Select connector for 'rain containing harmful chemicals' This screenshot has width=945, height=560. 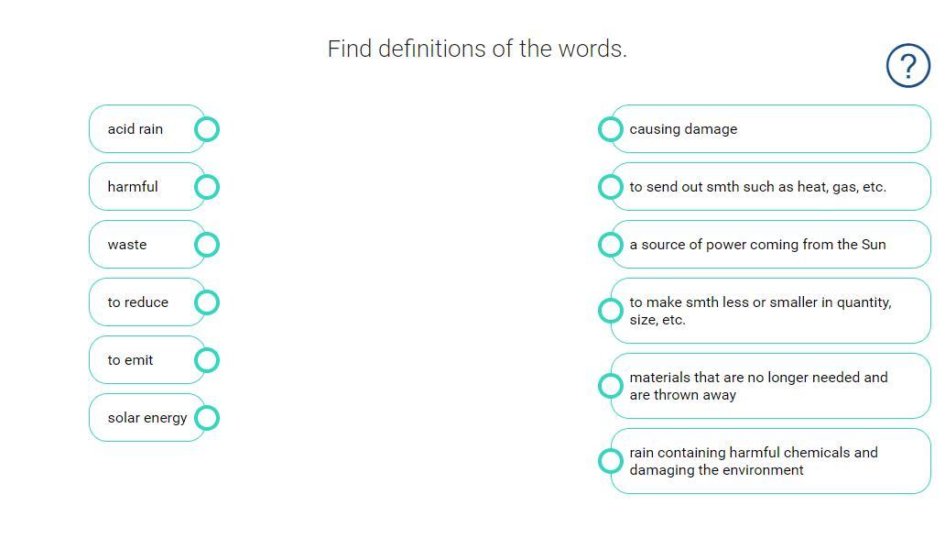pyautogui.click(x=610, y=461)
